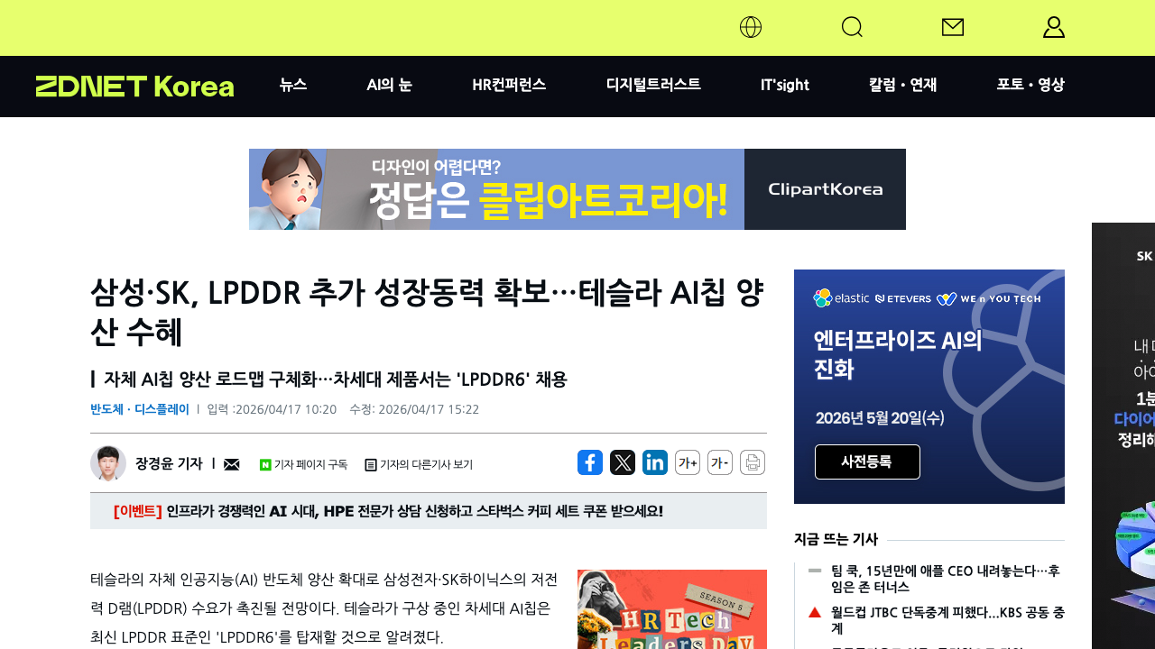Screen dimensions: 1155x649
Task: Select the article headline 삼성·SK, LPDDR text
Action: [429, 312]
